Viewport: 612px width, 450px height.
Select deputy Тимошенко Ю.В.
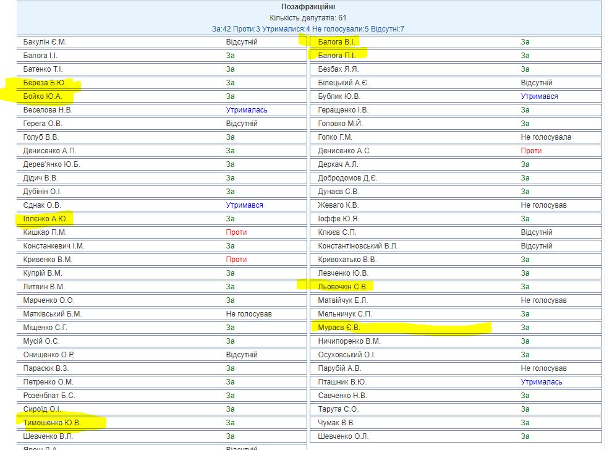coord(52,423)
